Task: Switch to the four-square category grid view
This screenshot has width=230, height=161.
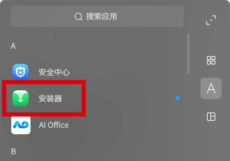Action: (x=211, y=60)
